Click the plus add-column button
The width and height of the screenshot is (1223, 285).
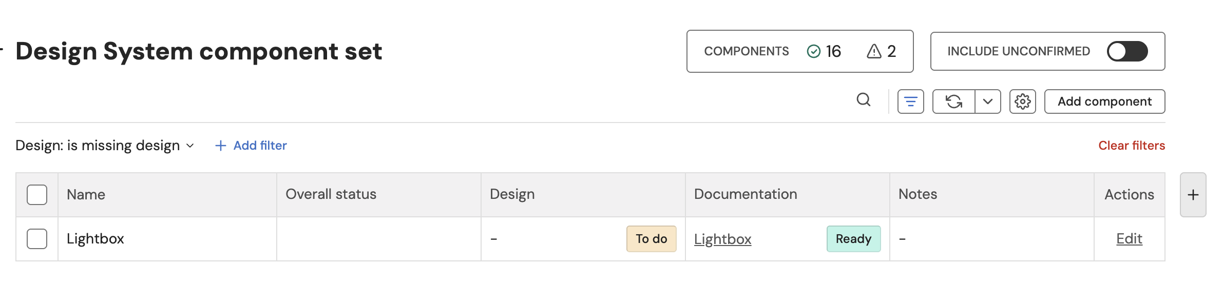pos(1193,195)
